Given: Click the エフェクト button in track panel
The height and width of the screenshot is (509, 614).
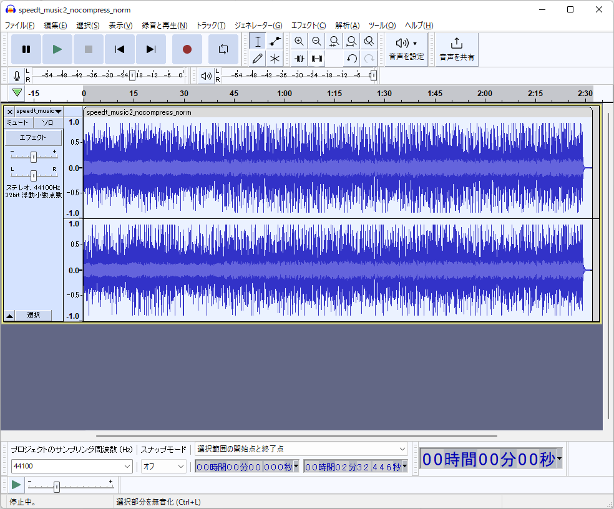Looking at the screenshot, I should point(33,138).
